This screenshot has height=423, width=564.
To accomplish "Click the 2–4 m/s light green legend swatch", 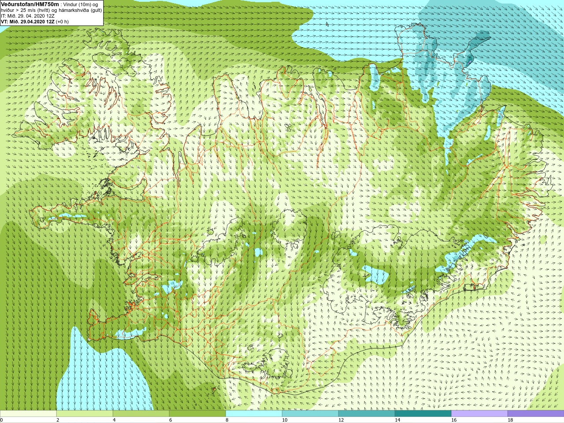I will tap(85, 414).
